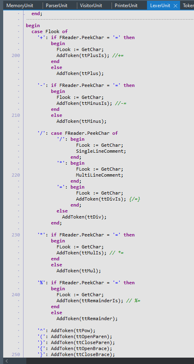Switch to the ParserUnit tab
This screenshot has width=194, height=364.
tap(57, 6)
